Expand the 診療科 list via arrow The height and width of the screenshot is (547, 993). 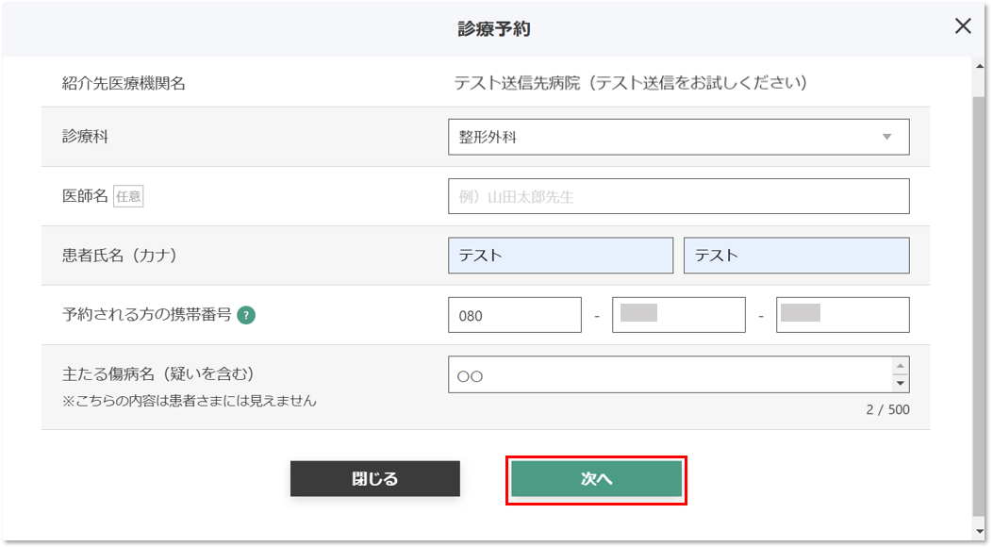[886, 137]
